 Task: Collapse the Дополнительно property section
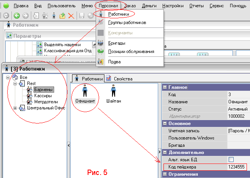coord(165,152)
